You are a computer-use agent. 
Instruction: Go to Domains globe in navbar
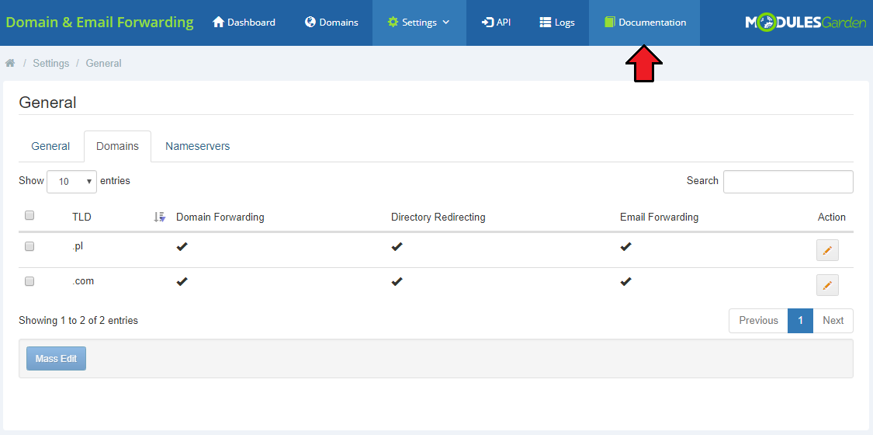tap(331, 23)
